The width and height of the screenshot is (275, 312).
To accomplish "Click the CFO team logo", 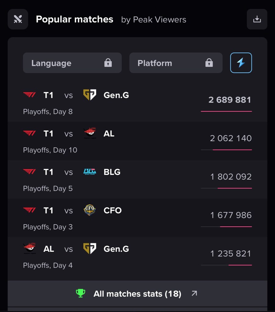I will [x=90, y=210].
